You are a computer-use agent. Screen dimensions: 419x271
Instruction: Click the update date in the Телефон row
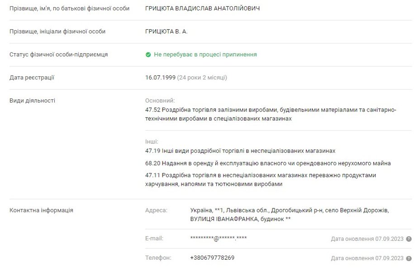[367, 258]
